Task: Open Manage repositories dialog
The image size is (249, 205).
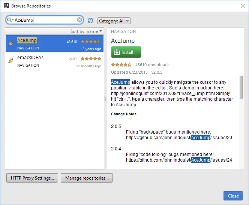Action: click(x=87, y=178)
